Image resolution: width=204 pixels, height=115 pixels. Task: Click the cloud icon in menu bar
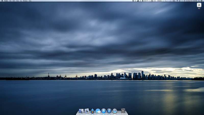tap(138, 1)
